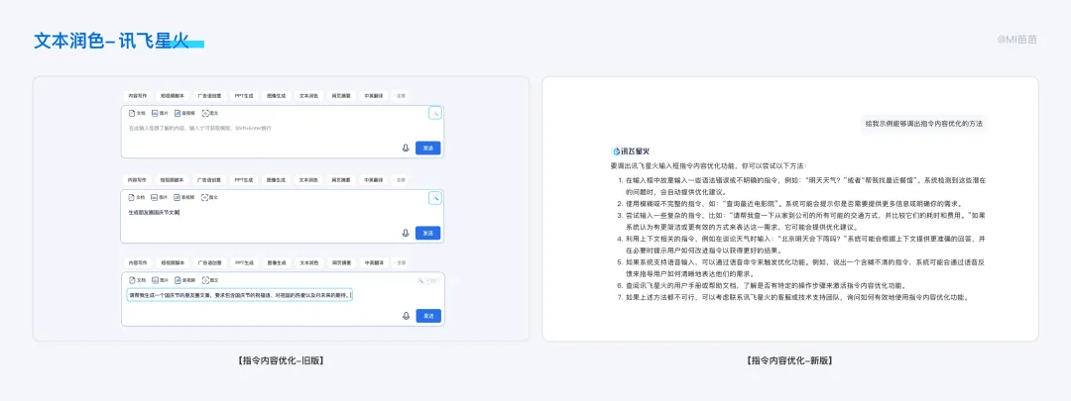This screenshot has height=401, width=1071.
Task: Expand 全部 categories above the bottom optimized-prompt panel
Action: [401, 262]
